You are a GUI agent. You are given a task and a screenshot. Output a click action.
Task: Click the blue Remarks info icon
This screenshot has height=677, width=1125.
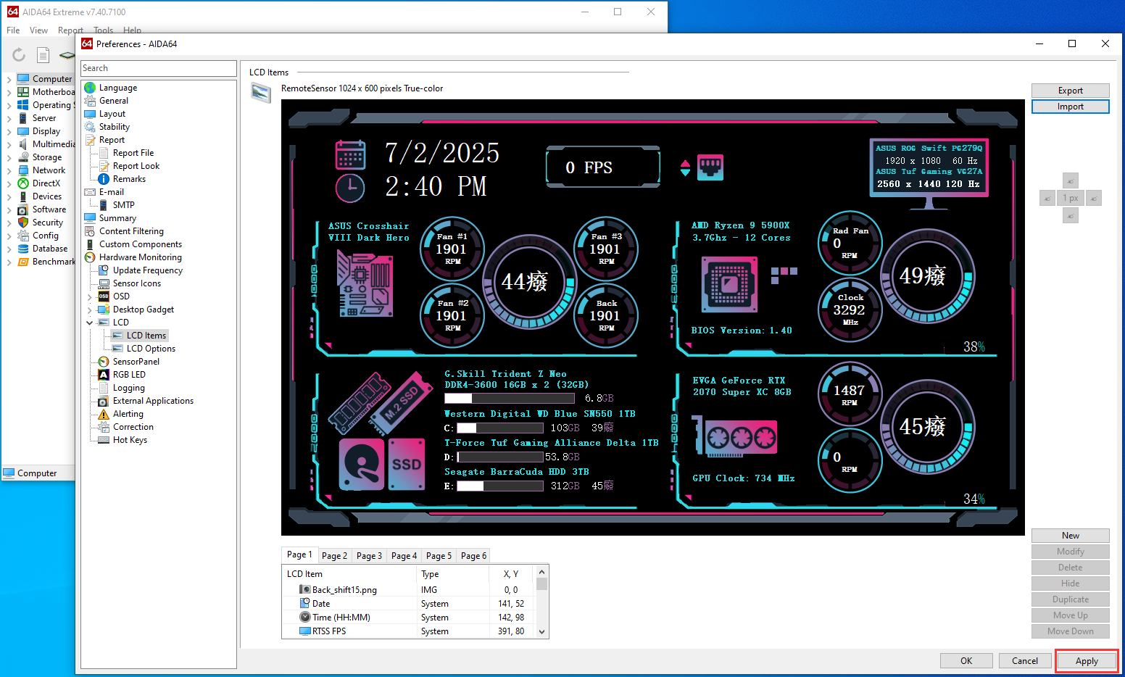click(x=104, y=179)
